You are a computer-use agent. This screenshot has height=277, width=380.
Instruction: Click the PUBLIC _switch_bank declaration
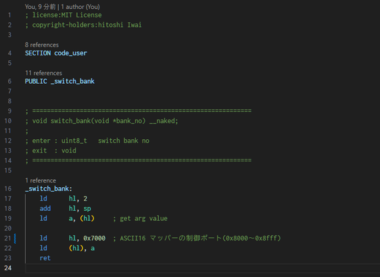[60, 81]
